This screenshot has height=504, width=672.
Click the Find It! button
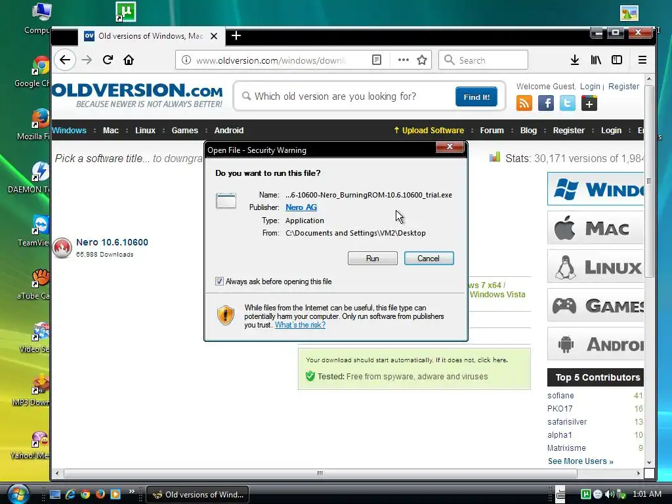[x=476, y=97]
